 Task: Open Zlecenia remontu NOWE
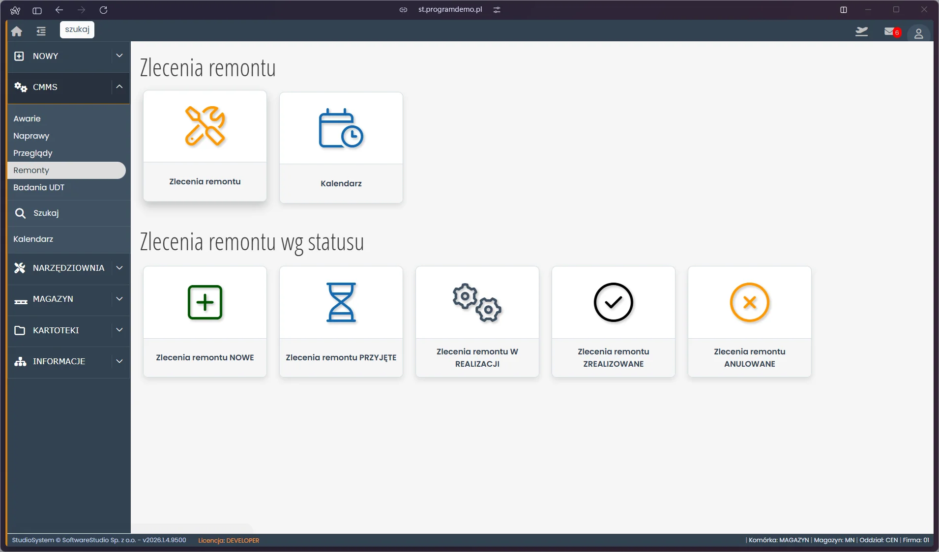click(205, 357)
